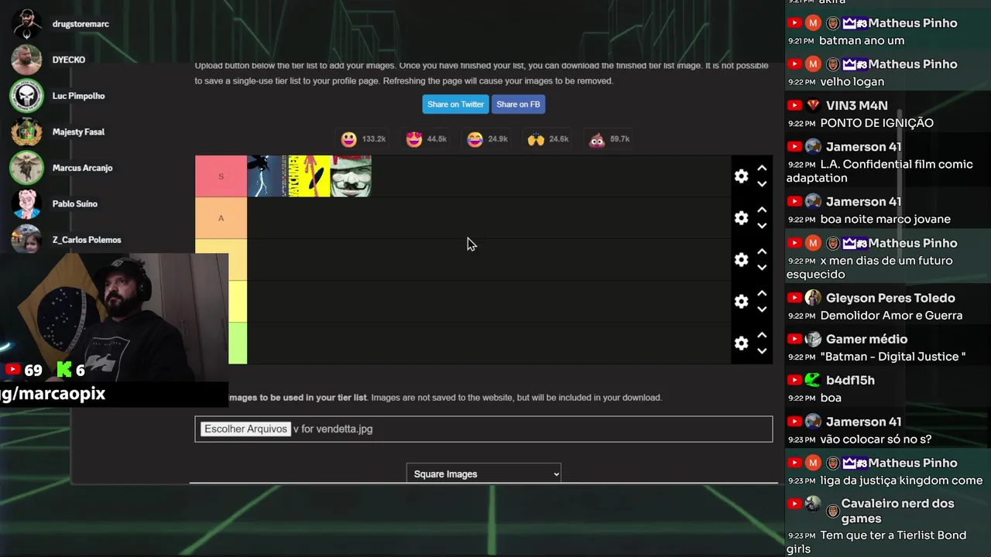Click chat author VIN3 M4N
Viewport: 991px width, 557px height.
[856, 105]
